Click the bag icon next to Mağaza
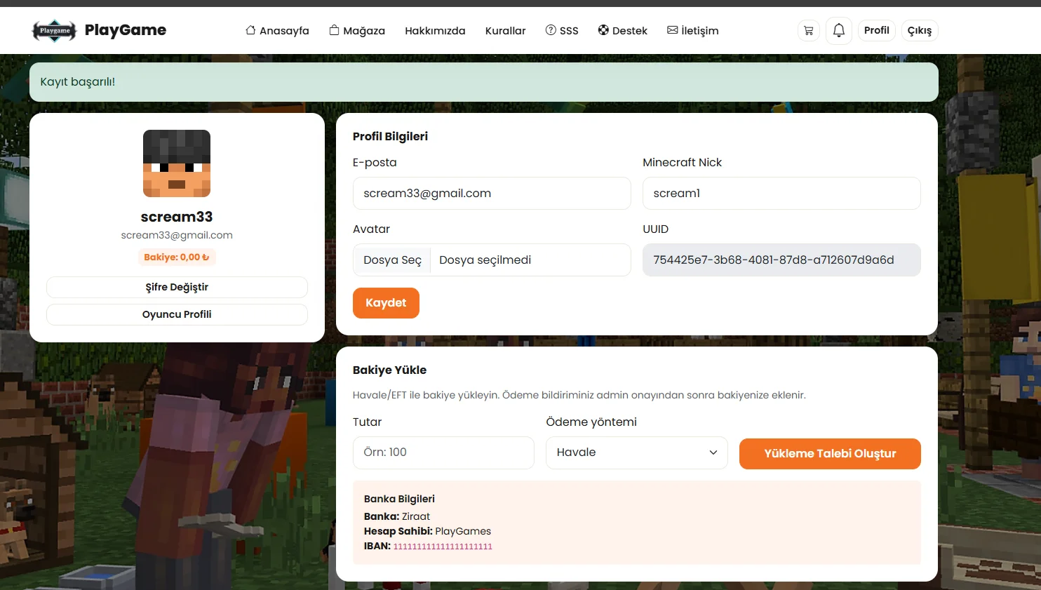Screen dimensions: 1041x590 tap(334, 30)
